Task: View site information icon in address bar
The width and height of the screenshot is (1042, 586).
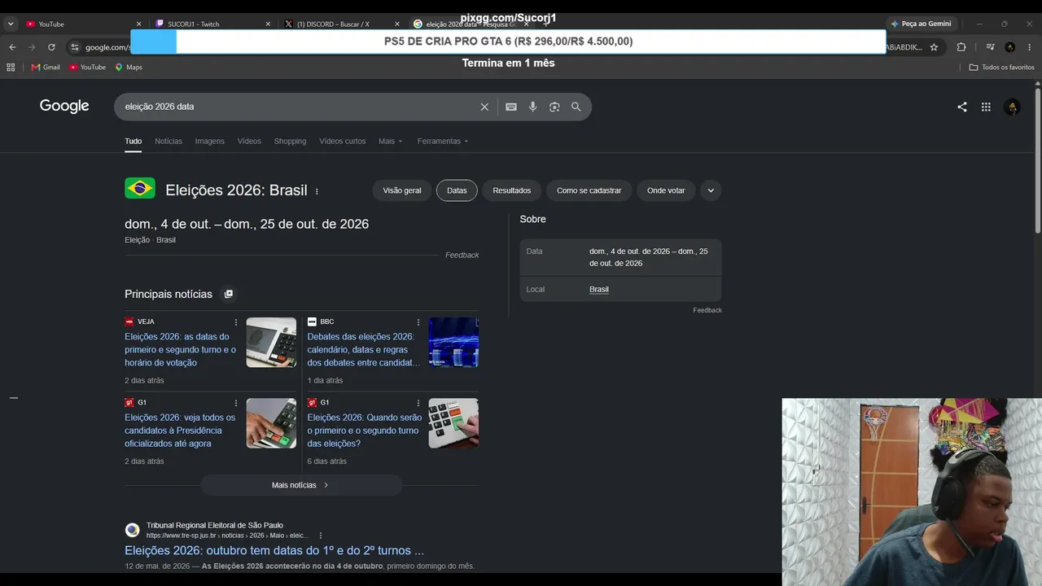Action: [75, 47]
